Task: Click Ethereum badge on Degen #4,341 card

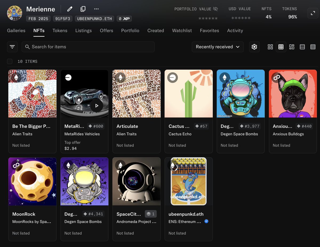Action: coord(68,165)
